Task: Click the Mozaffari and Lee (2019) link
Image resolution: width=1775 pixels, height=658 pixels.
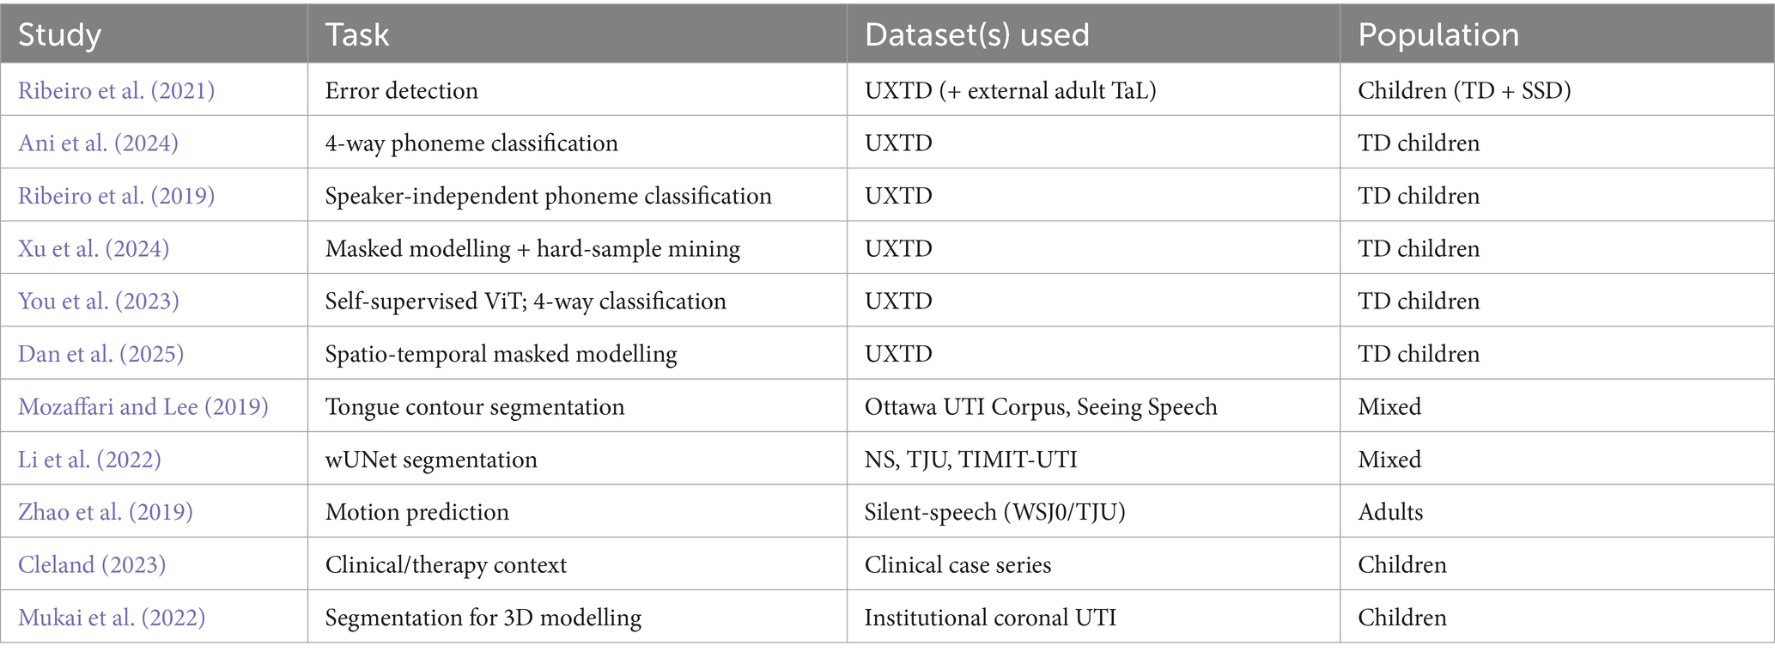Action: pyautogui.click(x=143, y=406)
